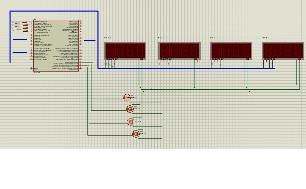
Task: Select the Q1 MOSFET transistor symbol
Action: click(x=127, y=98)
